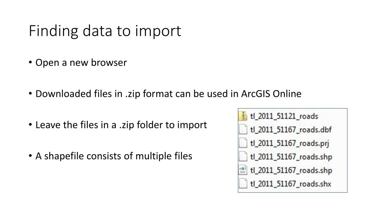This screenshot has height=209, width=373.
Task: Click the bullet dot before Open a new browser
Action: point(30,62)
